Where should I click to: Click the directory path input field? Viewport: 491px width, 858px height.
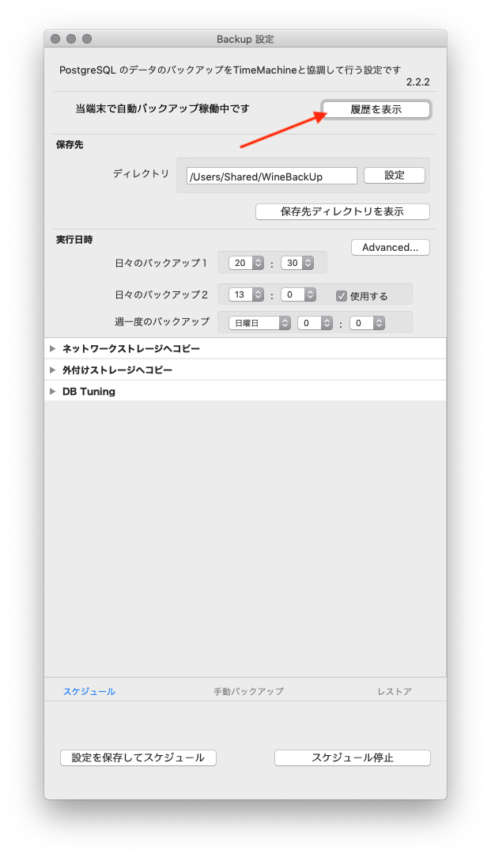(x=271, y=177)
